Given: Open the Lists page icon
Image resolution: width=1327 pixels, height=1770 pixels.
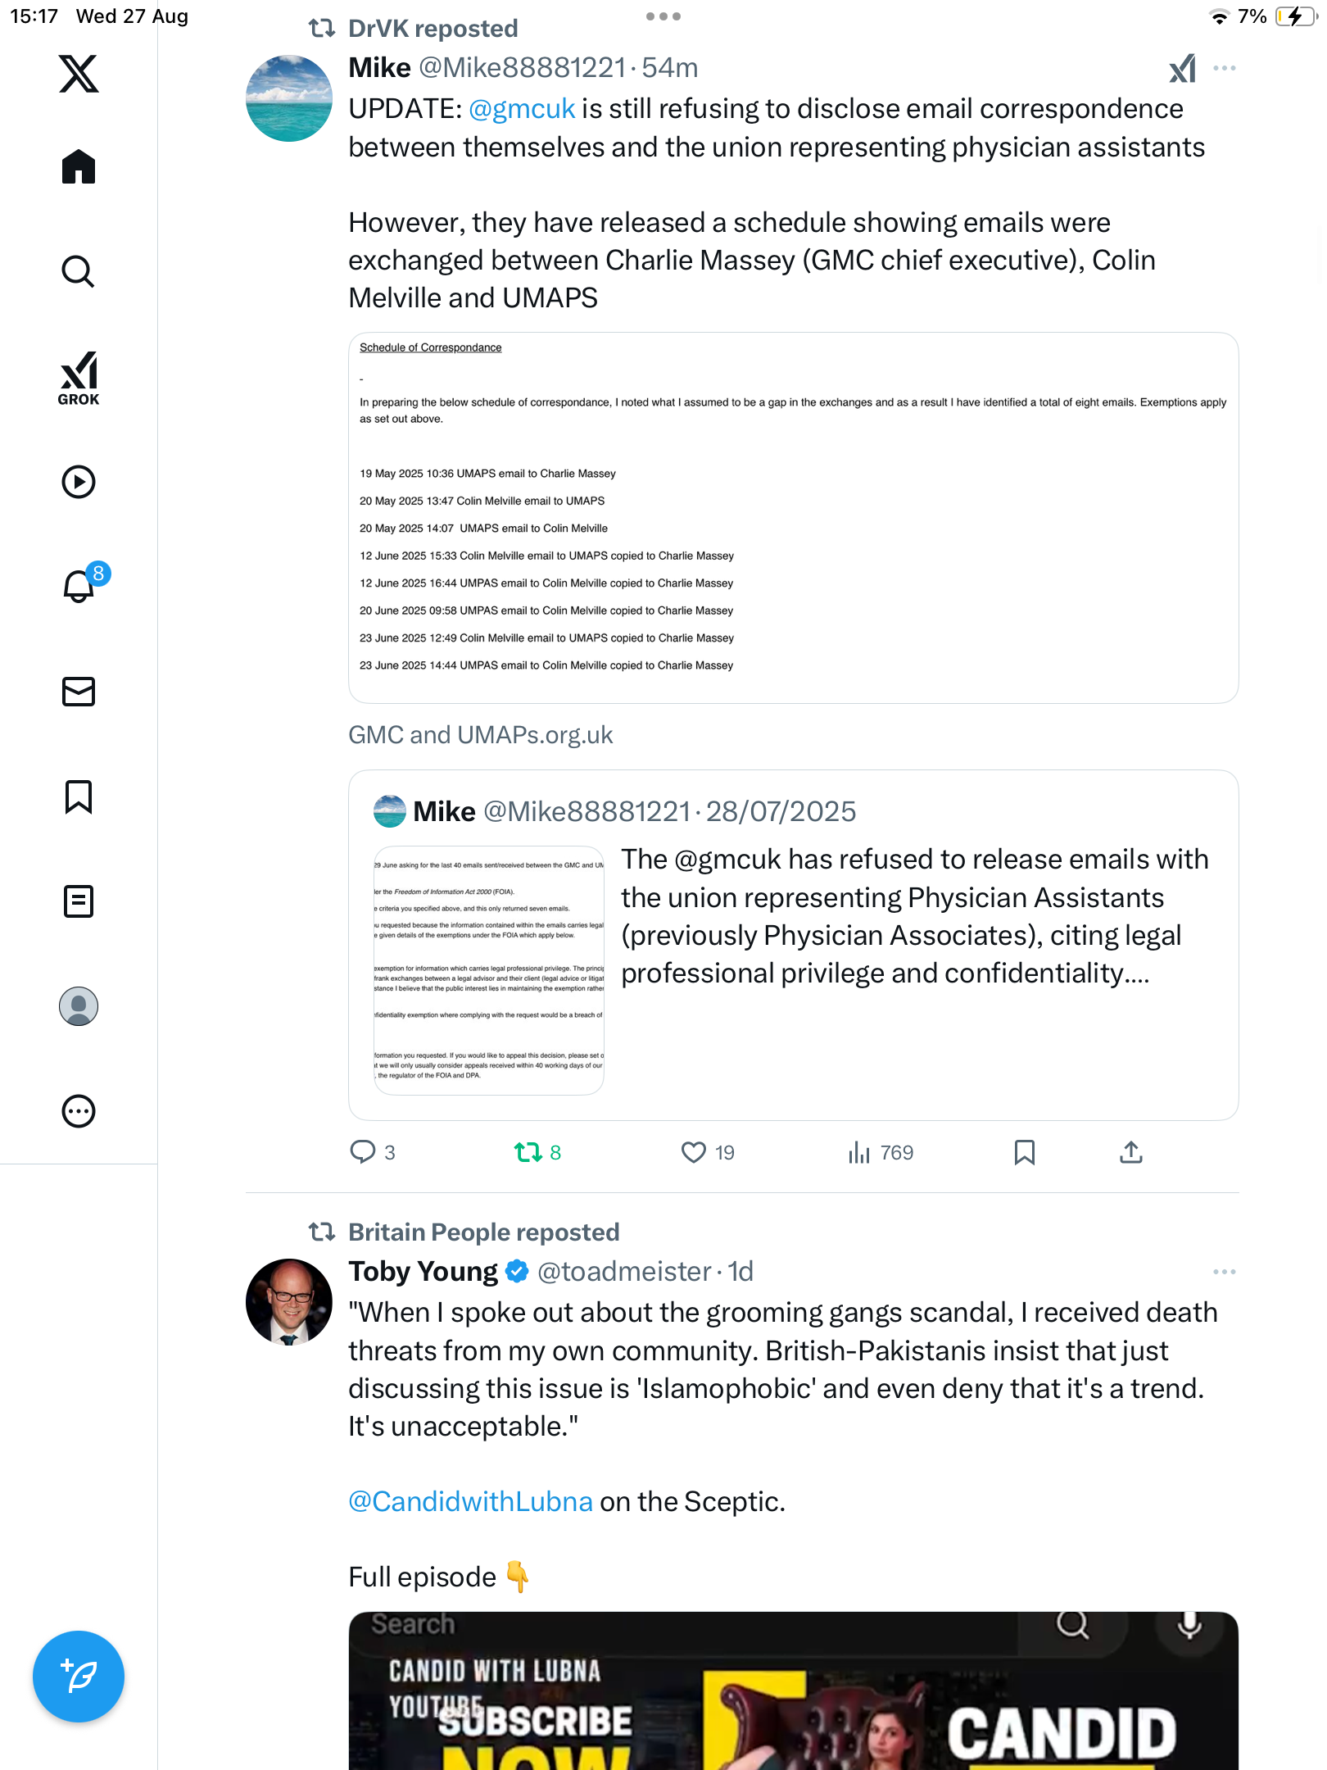Looking at the screenshot, I should (79, 901).
